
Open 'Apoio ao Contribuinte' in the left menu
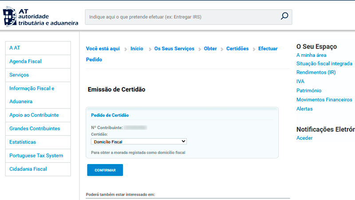pos(38,115)
